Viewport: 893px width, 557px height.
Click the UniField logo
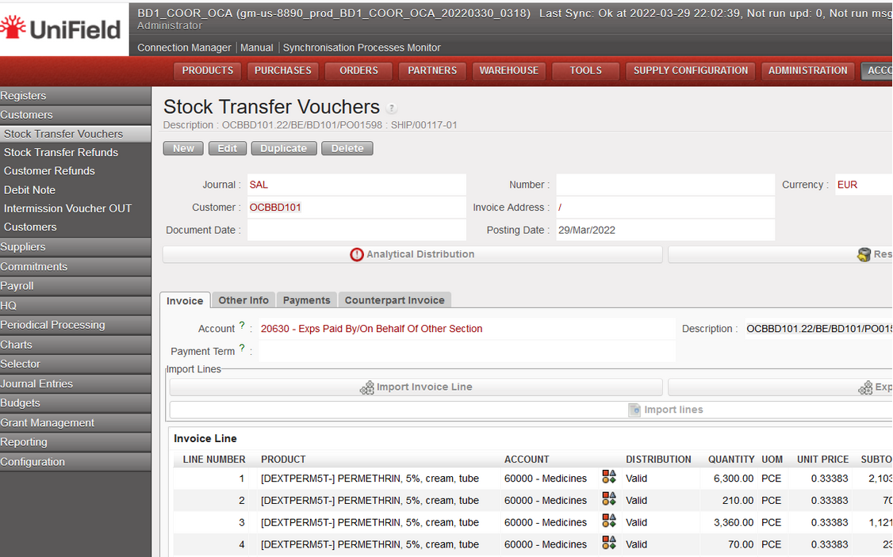pyautogui.click(x=62, y=29)
